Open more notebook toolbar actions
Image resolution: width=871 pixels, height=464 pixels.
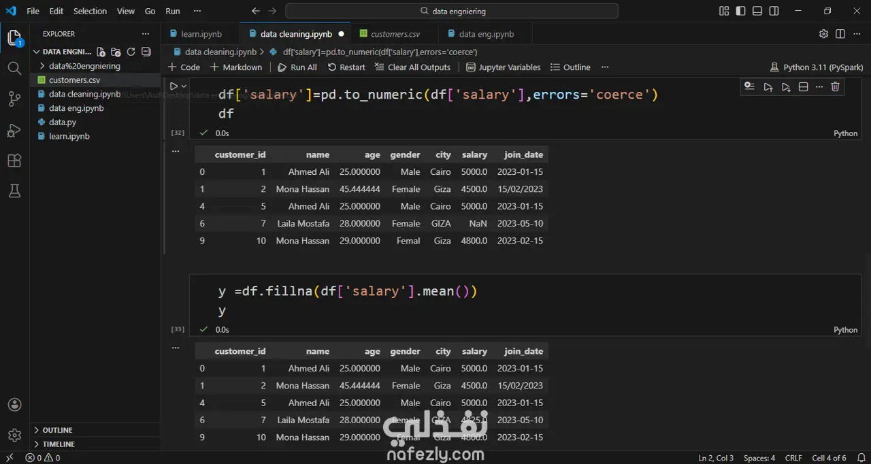tap(605, 67)
